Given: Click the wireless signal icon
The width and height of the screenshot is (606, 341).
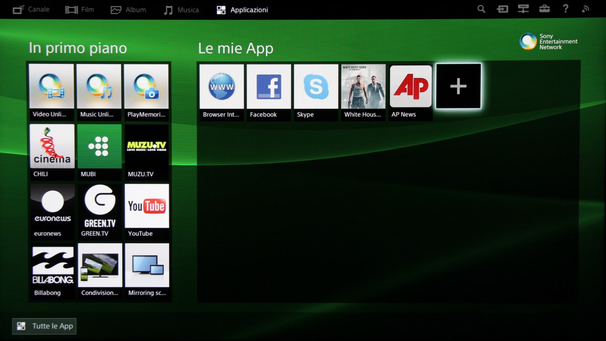Looking at the screenshot, I should tap(586, 9).
